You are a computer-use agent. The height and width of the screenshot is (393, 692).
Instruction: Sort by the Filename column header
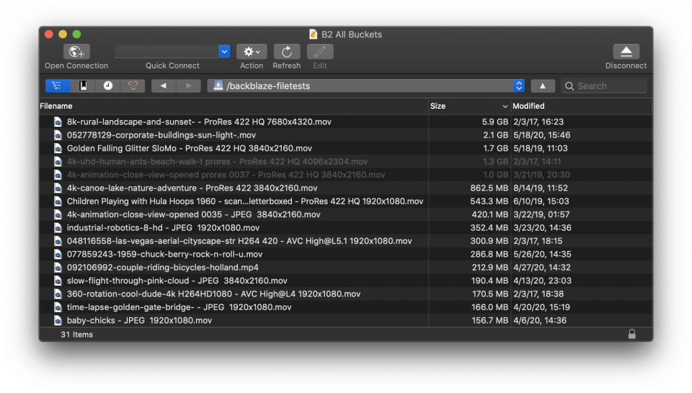56,106
